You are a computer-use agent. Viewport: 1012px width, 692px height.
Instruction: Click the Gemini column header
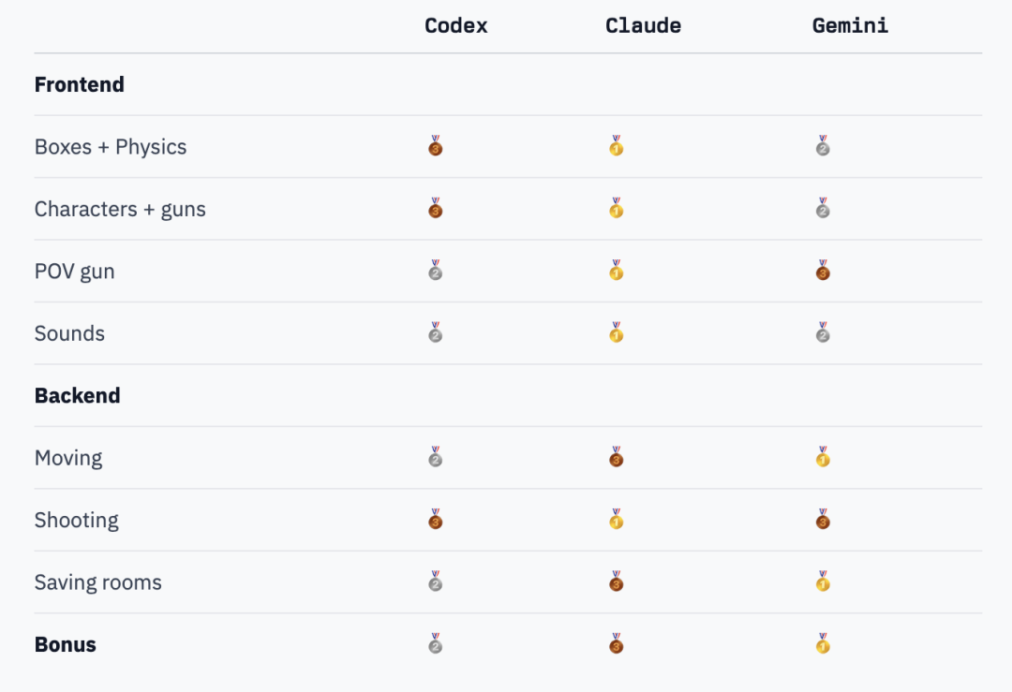point(850,26)
